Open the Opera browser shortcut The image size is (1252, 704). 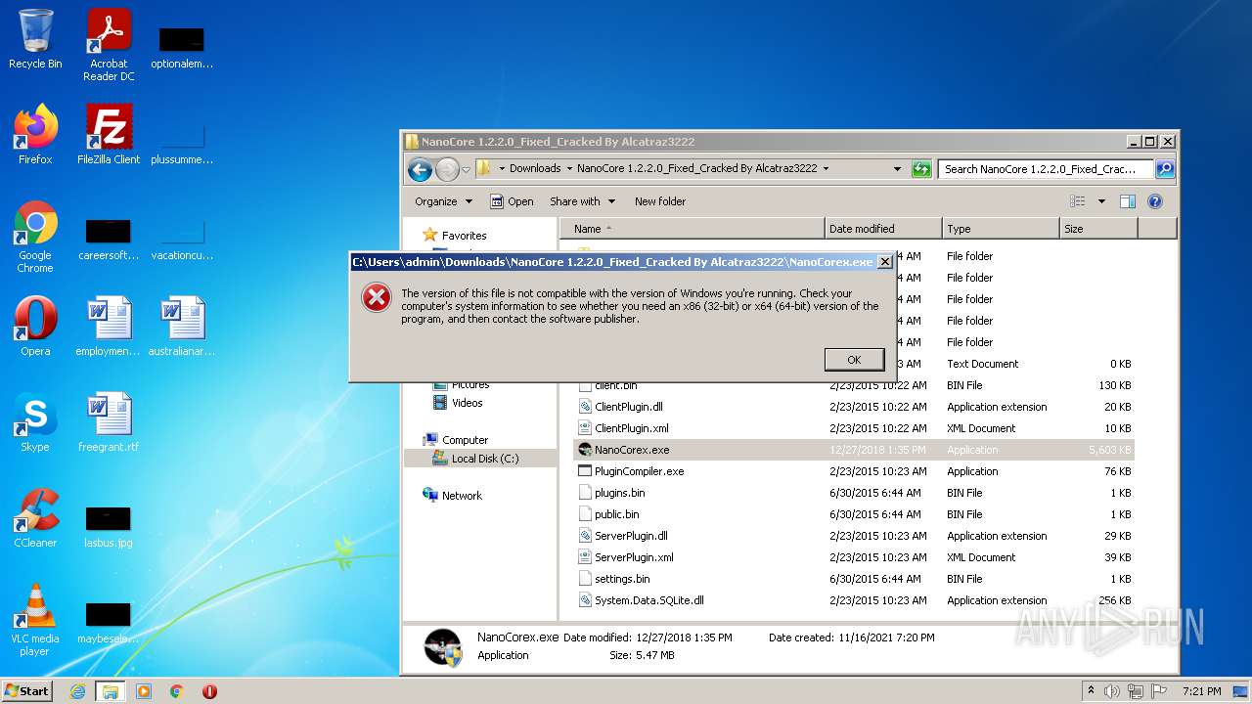pyautogui.click(x=35, y=327)
